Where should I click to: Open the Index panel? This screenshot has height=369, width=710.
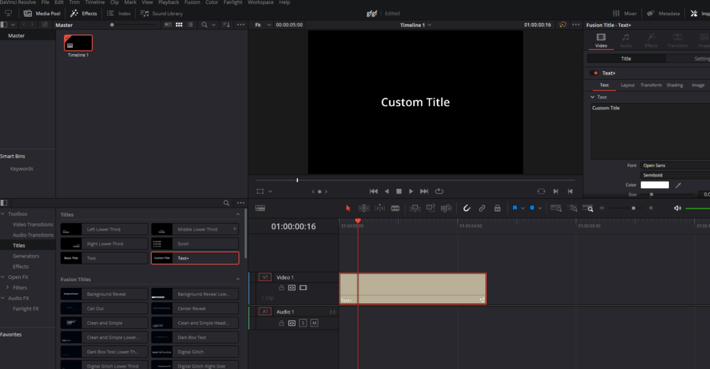coord(119,13)
